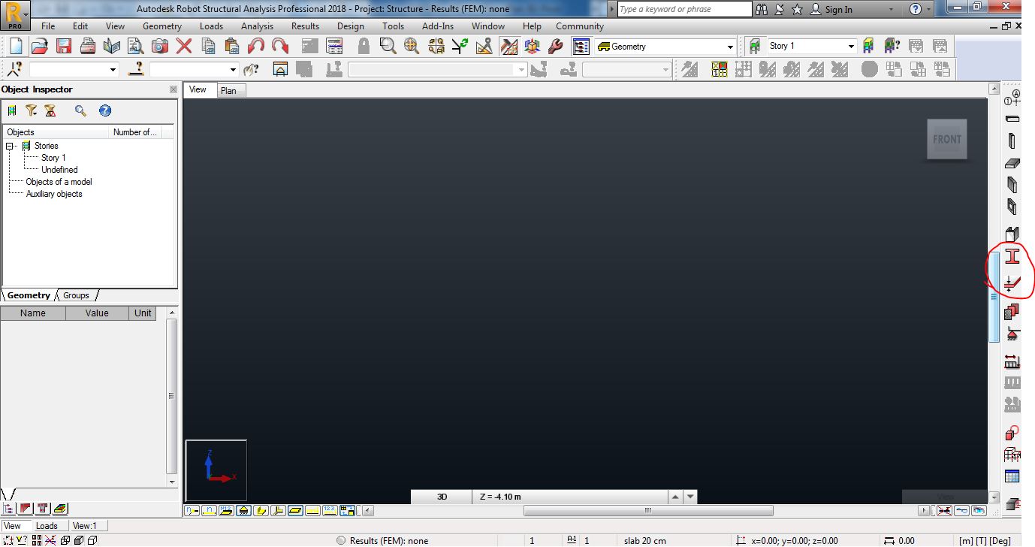Click the filter funnel icon in Object Inspector
Screen dimensions: 1035x547
[32, 110]
